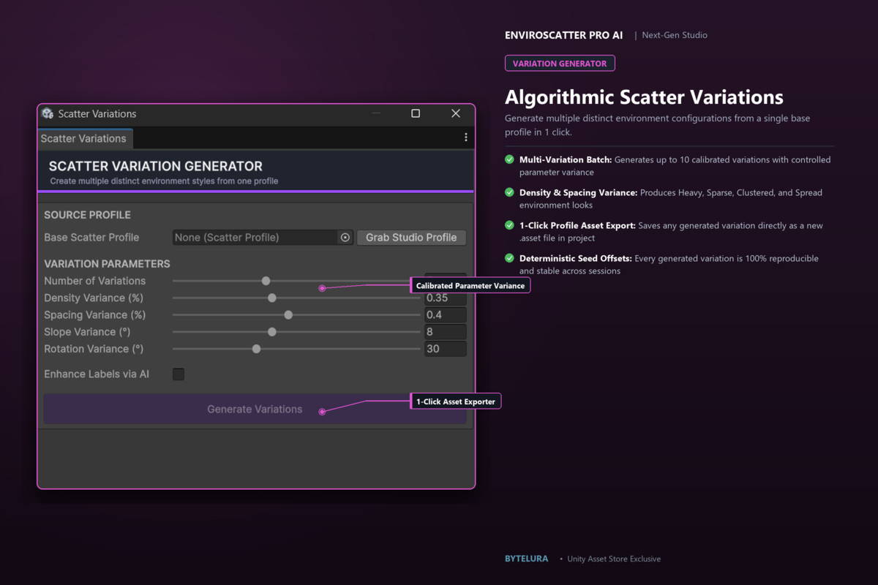Select the Scatter Variations tab

tap(83, 138)
